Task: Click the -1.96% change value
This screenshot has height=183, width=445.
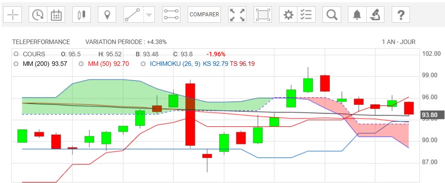Action: pyautogui.click(x=216, y=54)
